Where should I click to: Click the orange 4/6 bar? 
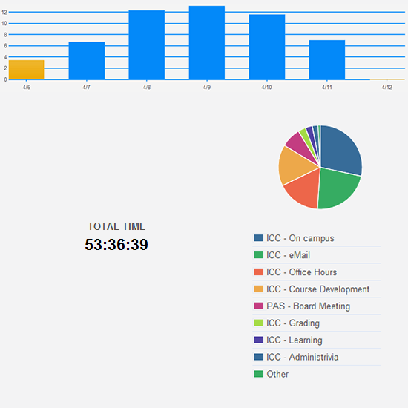(x=26, y=70)
